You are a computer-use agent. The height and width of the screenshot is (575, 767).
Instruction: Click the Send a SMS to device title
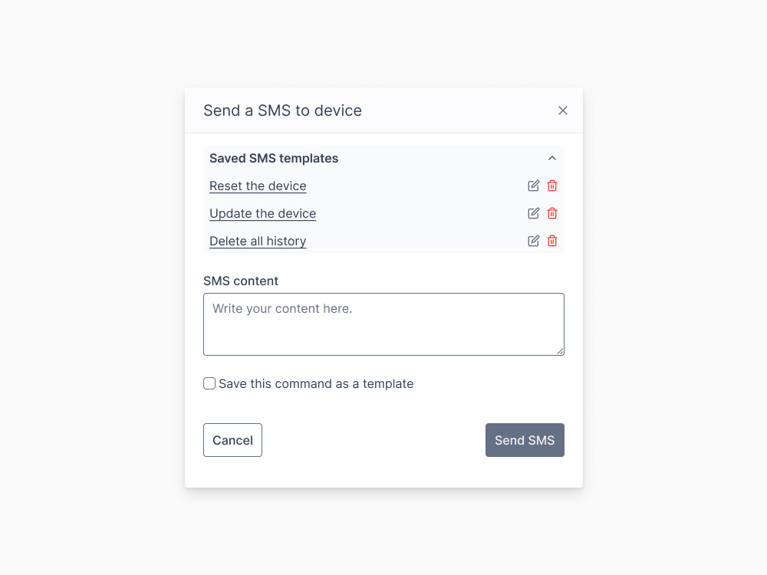[282, 110]
